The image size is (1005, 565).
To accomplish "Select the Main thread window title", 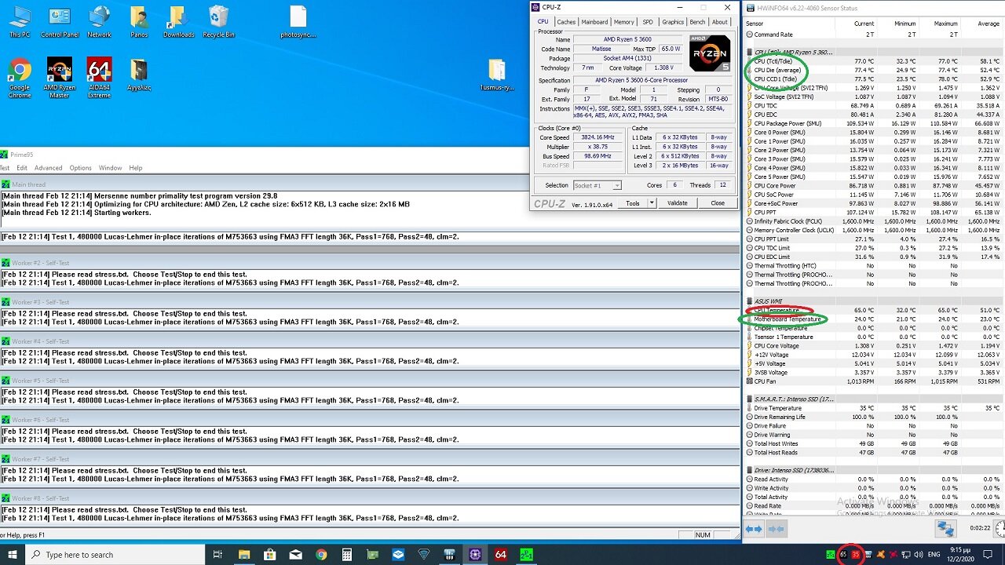I will [x=29, y=184].
